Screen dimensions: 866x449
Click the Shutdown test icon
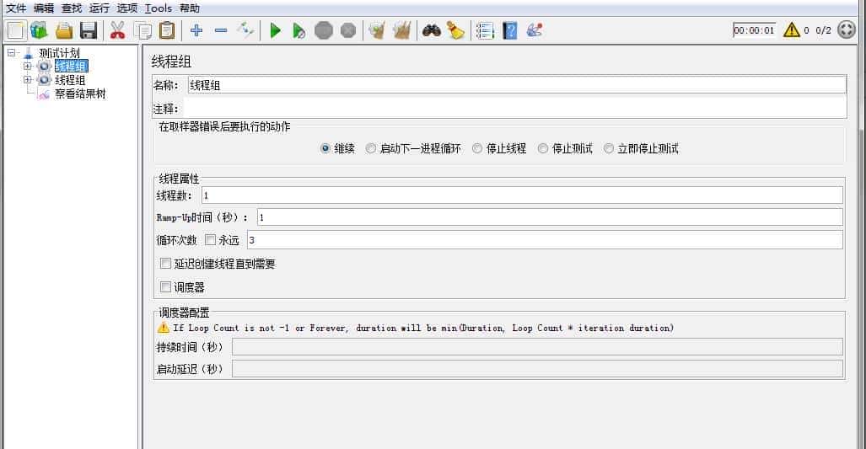(x=348, y=30)
